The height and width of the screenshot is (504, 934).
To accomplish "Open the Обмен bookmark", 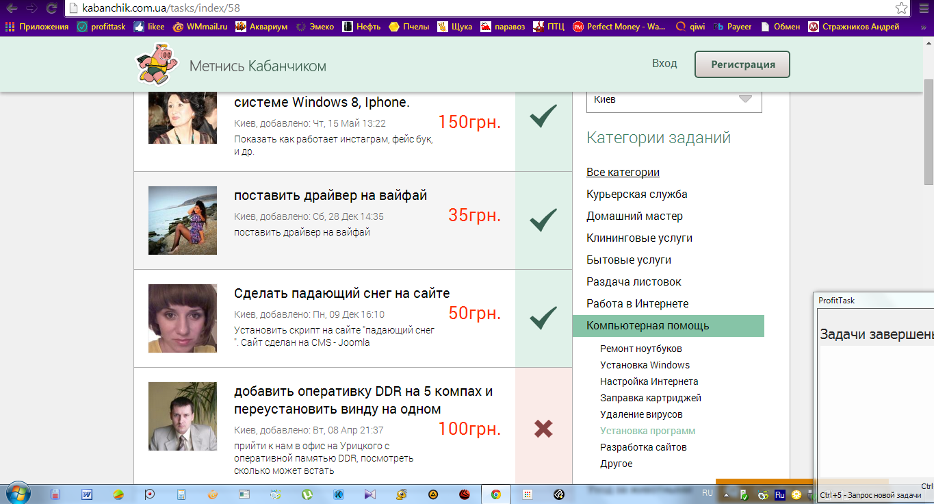I will click(780, 27).
